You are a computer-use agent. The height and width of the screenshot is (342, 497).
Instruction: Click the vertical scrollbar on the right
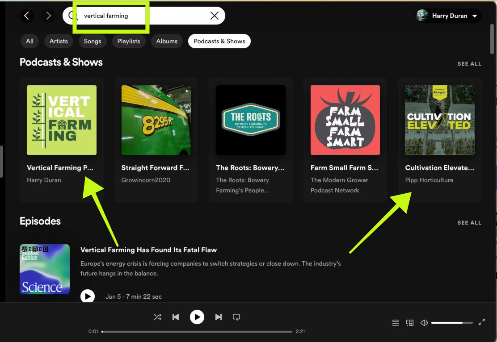pyautogui.click(x=492, y=39)
